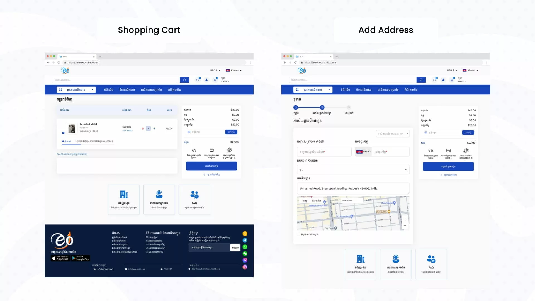Click App Store download badge in footer

pos(60,258)
